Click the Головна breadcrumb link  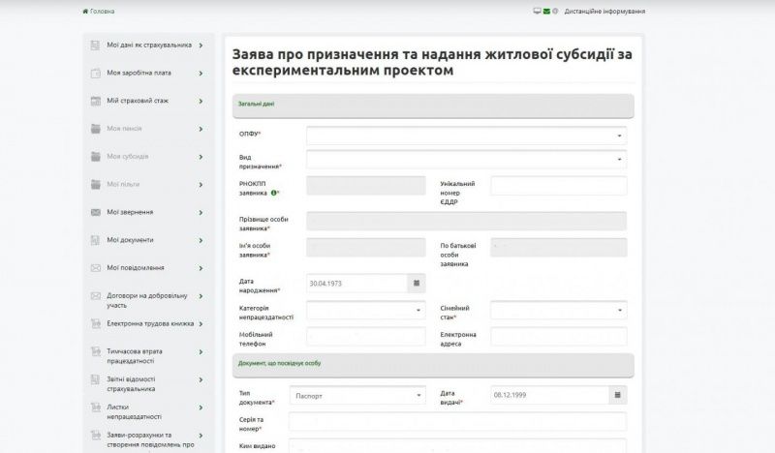[x=102, y=12]
